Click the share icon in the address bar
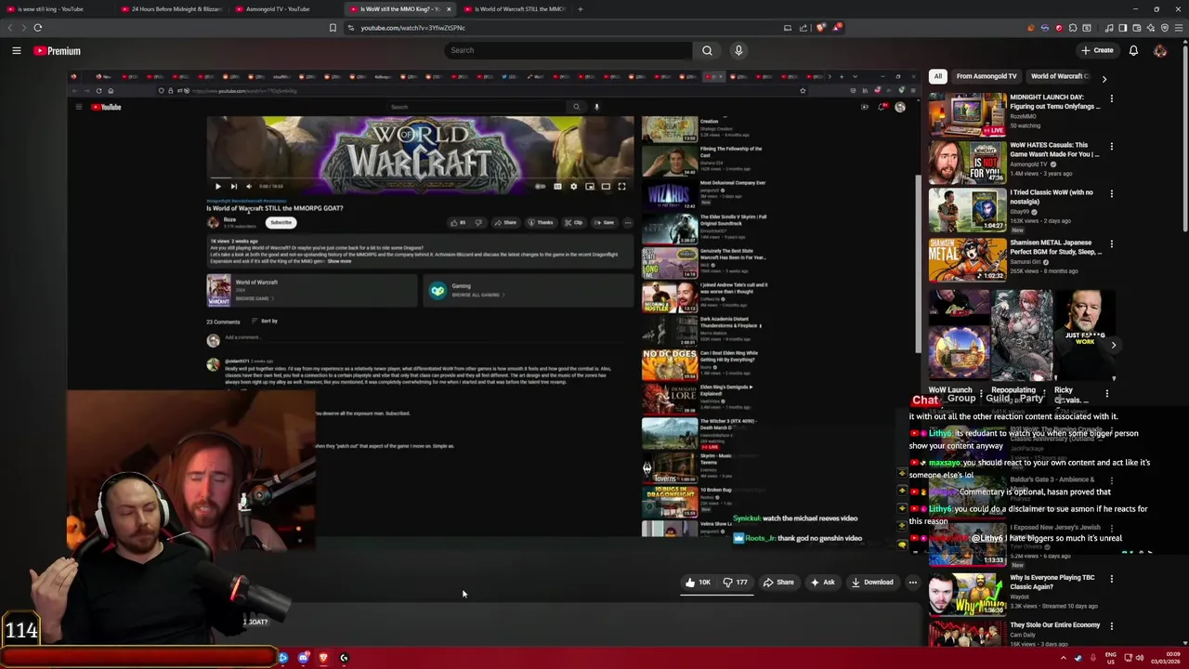The height and width of the screenshot is (669, 1189). (x=804, y=28)
